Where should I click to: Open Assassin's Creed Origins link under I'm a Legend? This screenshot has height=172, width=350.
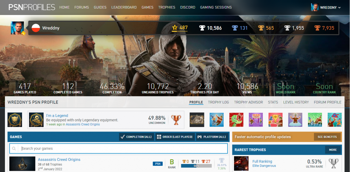coord(83,125)
